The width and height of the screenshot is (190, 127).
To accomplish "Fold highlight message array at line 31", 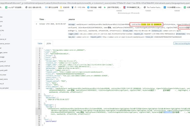I will [41, 107].
